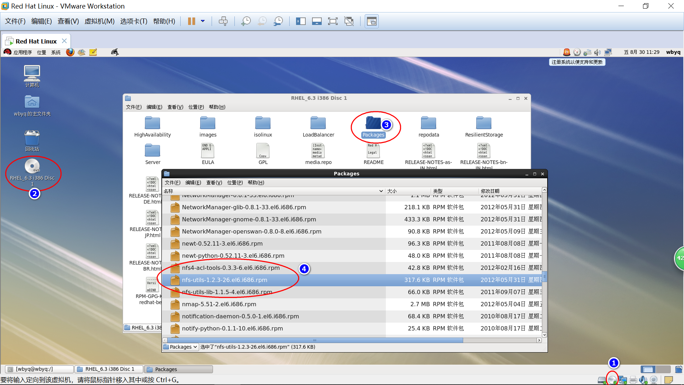Click Send Ctrl+Alt+Del toolbar icon
The image size is (684, 385).
click(x=223, y=21)
